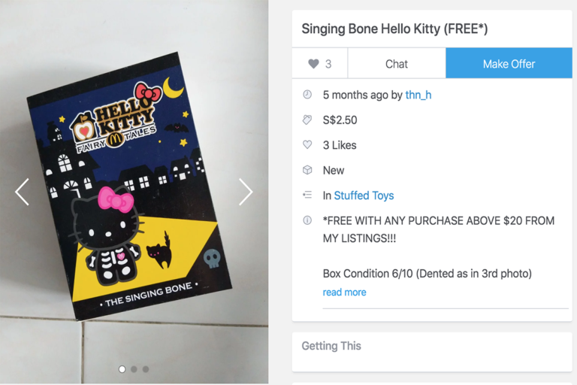This screenshot has width=577, height=385.
Task: Open seller thn_h profile link
Action: click(x=418, y=95)
